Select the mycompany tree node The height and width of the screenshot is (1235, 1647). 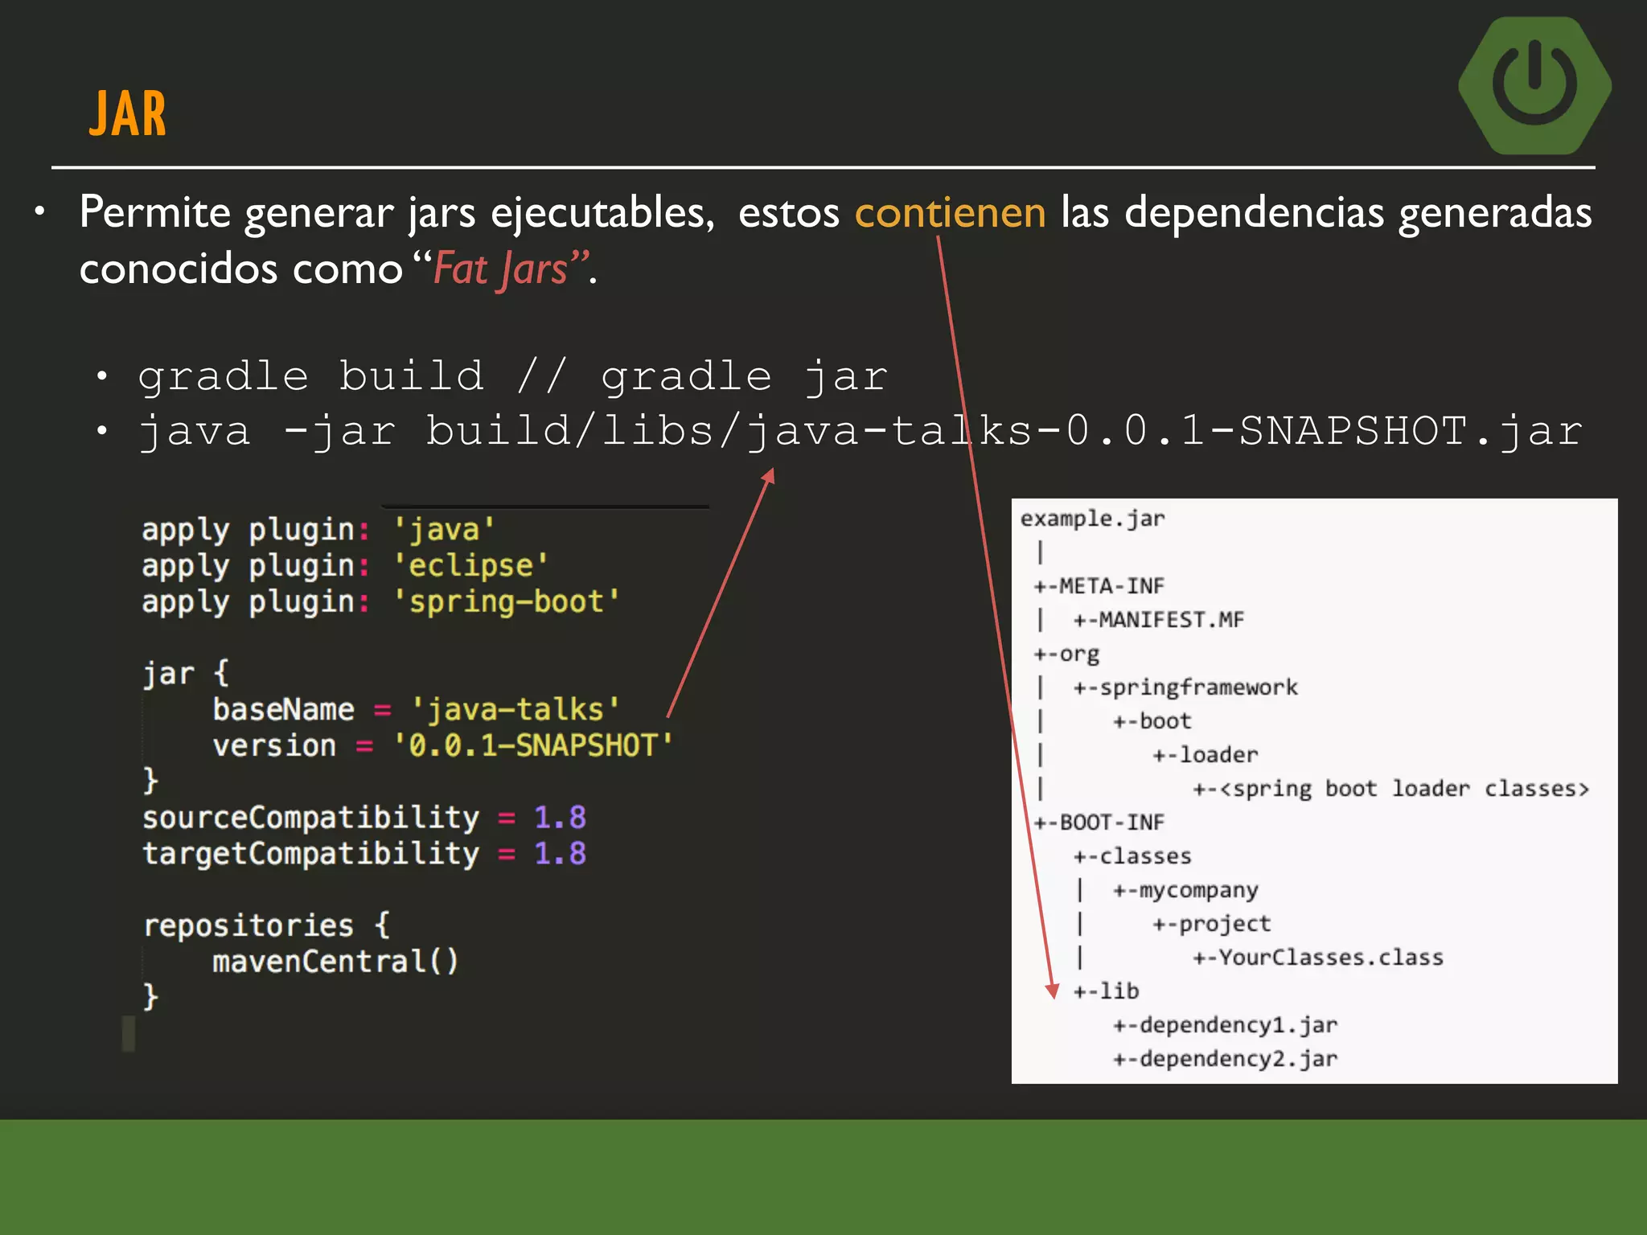point(1185,891)
